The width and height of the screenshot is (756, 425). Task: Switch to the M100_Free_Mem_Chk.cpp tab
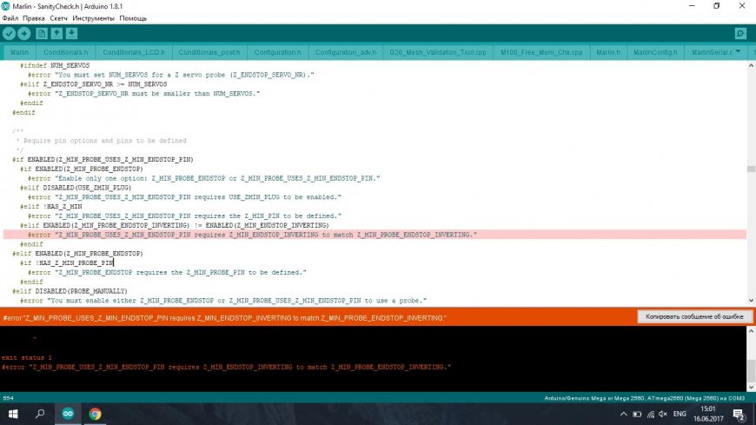(x=541, y=52)
